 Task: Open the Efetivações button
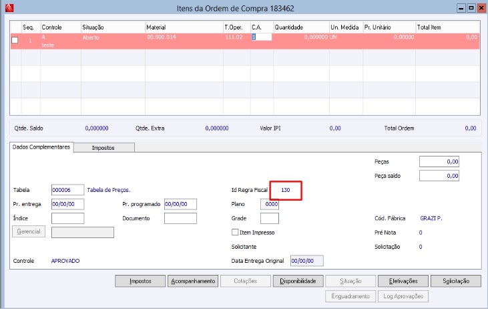[403, 281]
